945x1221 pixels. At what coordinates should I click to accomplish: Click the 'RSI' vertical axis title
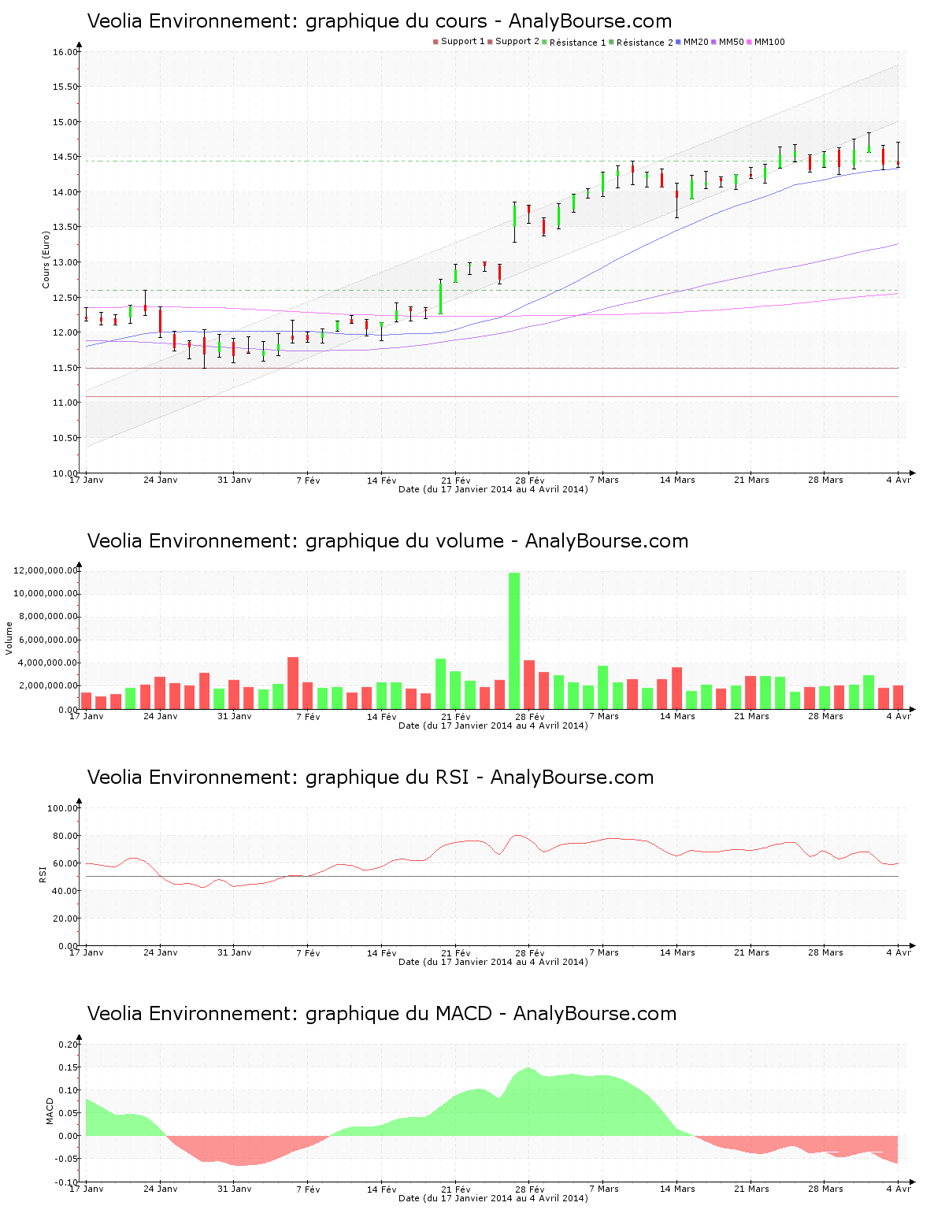(43, 874)
